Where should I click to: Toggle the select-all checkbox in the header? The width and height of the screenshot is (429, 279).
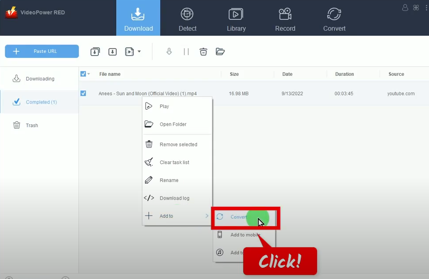coord(82,74)
